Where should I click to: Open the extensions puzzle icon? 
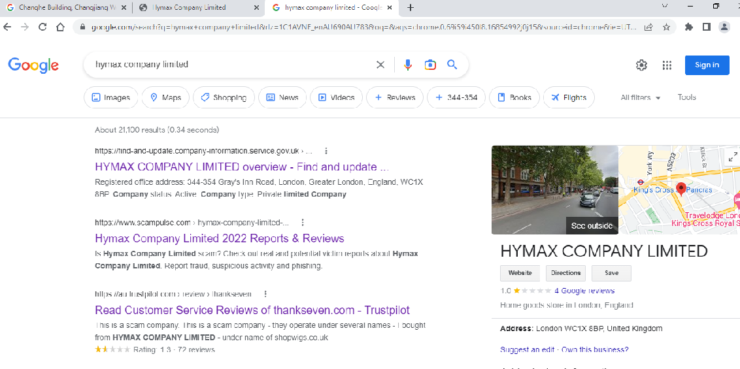coord(688,27)
